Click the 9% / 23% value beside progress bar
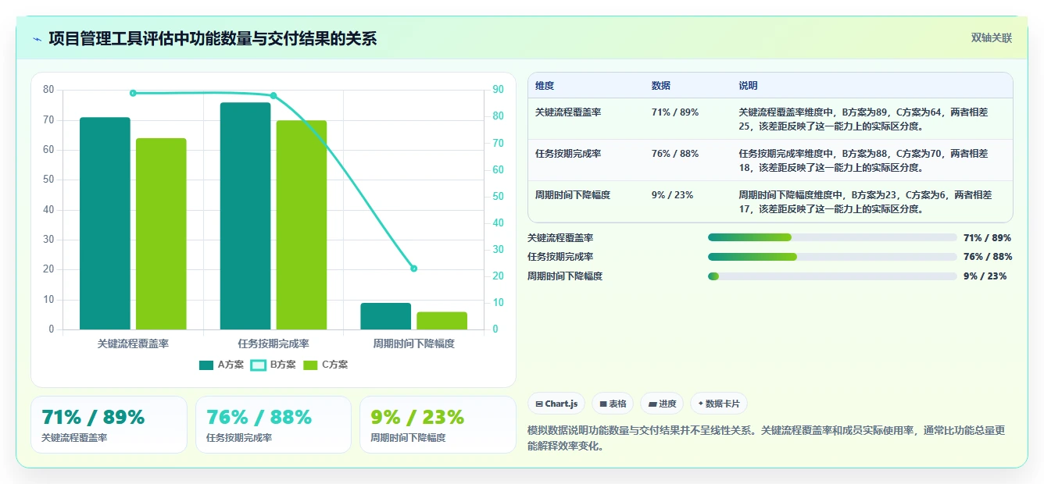Image resolution: width=1044 pixels, height=484 pixels. click(x=985, y=276)
